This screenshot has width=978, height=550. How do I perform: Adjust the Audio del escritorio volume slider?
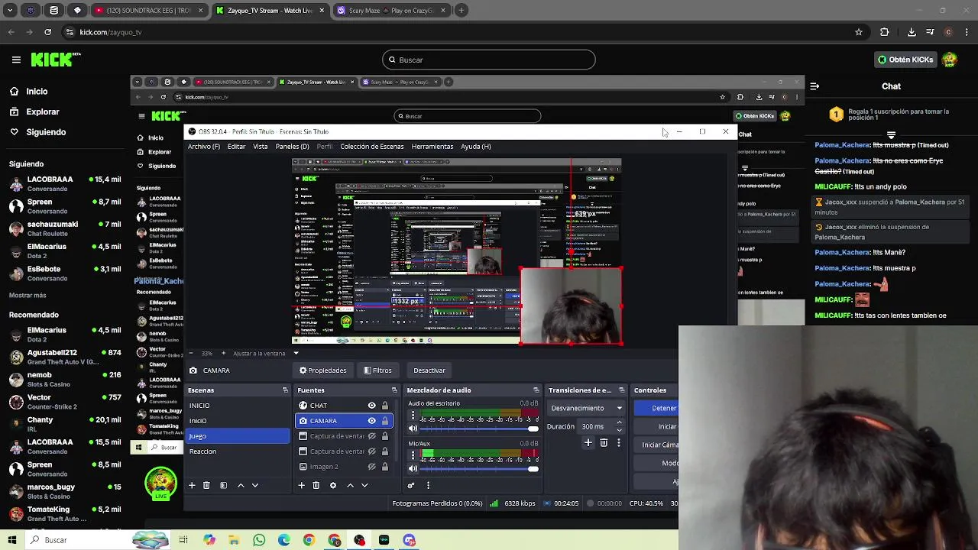(479, 429)
